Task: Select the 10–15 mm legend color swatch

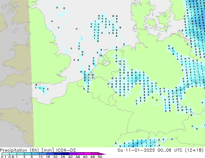Action: click(43, 154)
